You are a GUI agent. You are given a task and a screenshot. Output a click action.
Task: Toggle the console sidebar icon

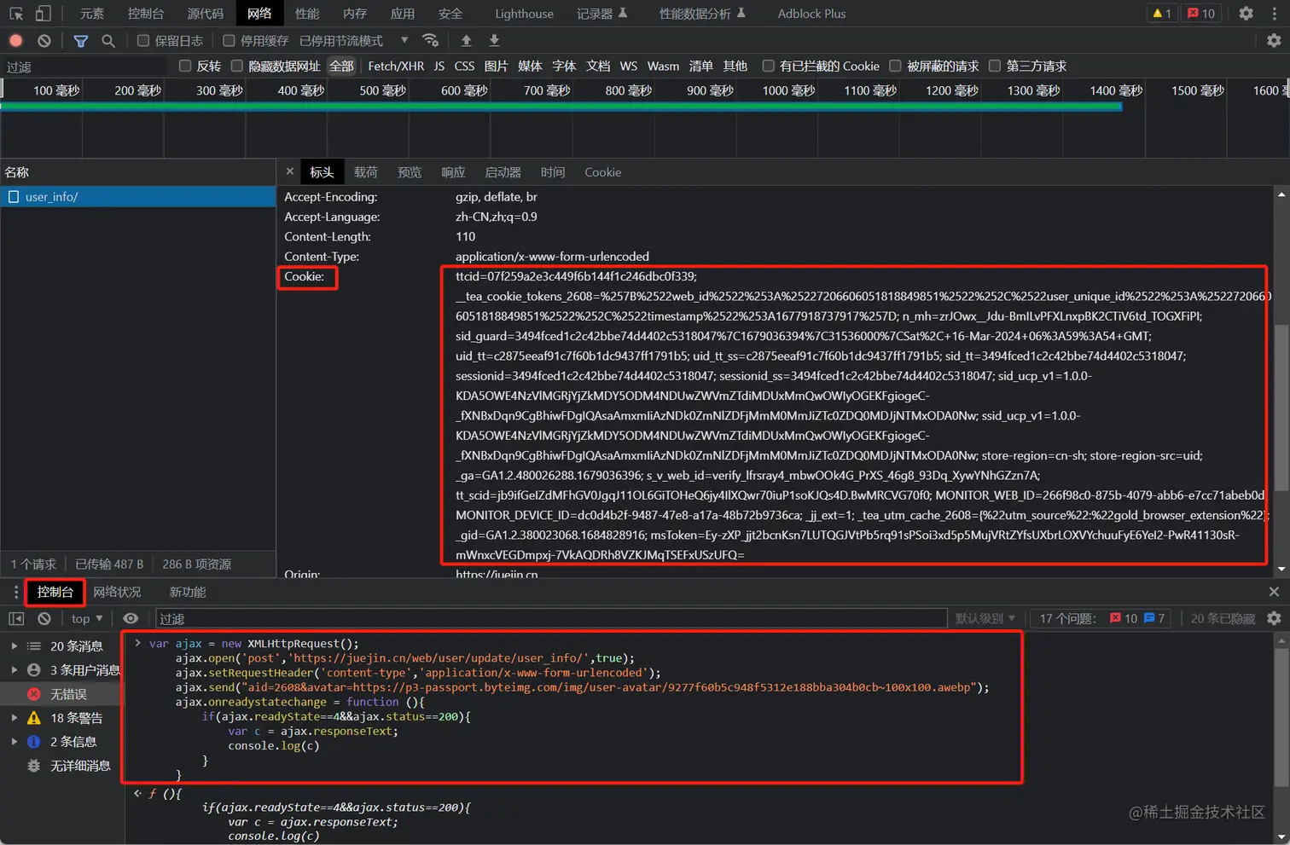[x=16, y=618]
